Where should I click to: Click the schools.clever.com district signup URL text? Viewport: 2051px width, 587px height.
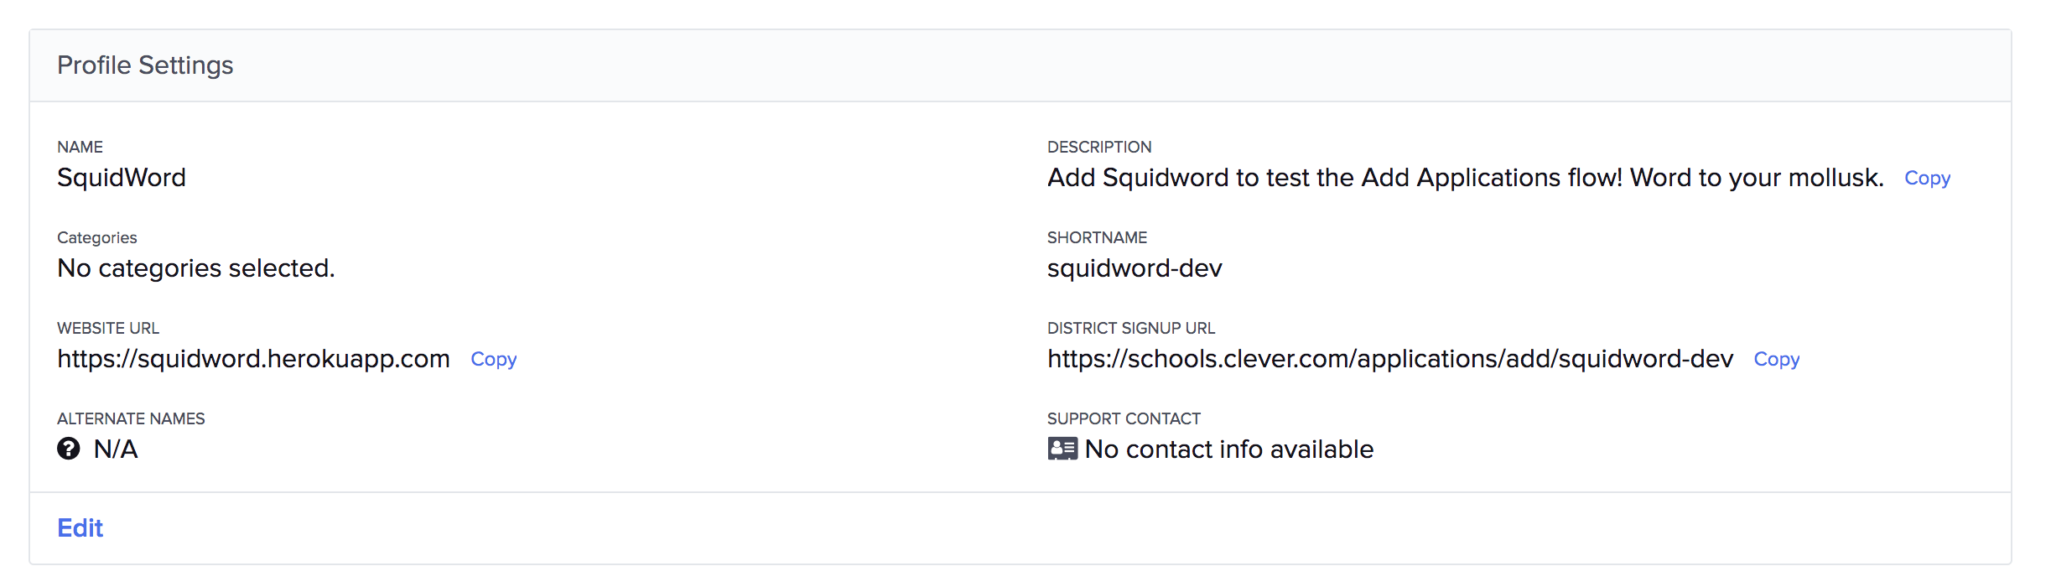click(1389, 359)
